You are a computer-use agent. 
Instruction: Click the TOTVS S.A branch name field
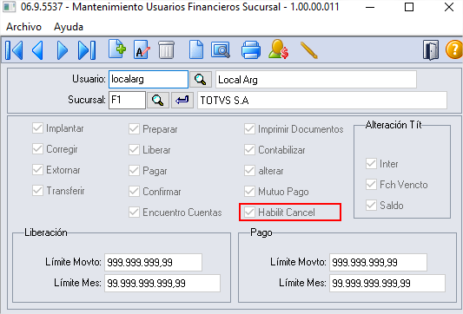322,101
